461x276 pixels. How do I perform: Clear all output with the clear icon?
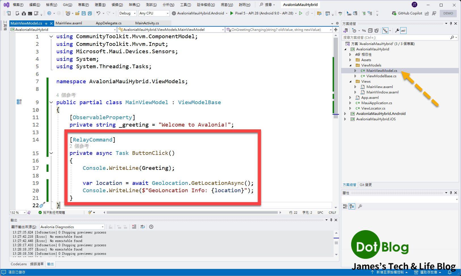(134, 227)
